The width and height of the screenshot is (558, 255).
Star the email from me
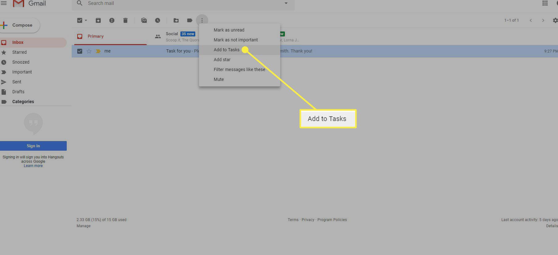click(89, 51)
